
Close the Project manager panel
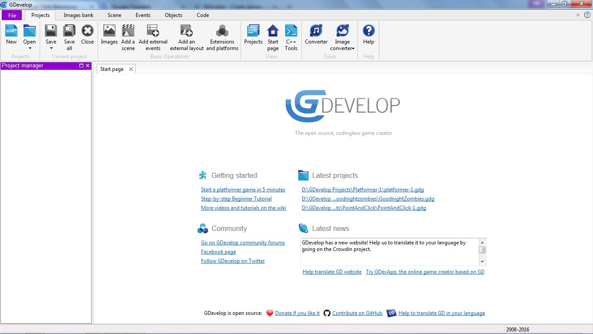[x=88, y=65]
